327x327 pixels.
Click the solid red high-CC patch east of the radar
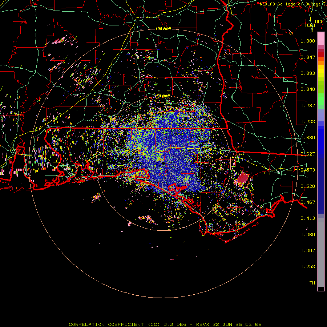point(243,178)
